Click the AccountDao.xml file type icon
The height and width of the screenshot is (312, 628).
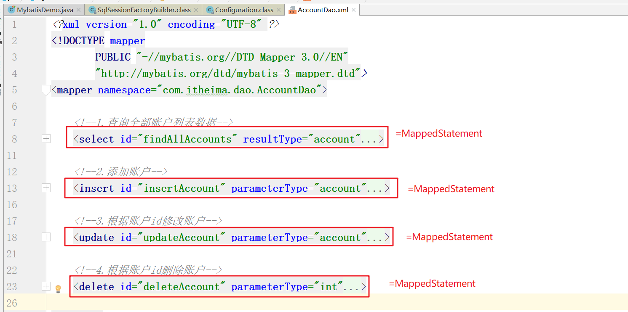coord(292,10)
